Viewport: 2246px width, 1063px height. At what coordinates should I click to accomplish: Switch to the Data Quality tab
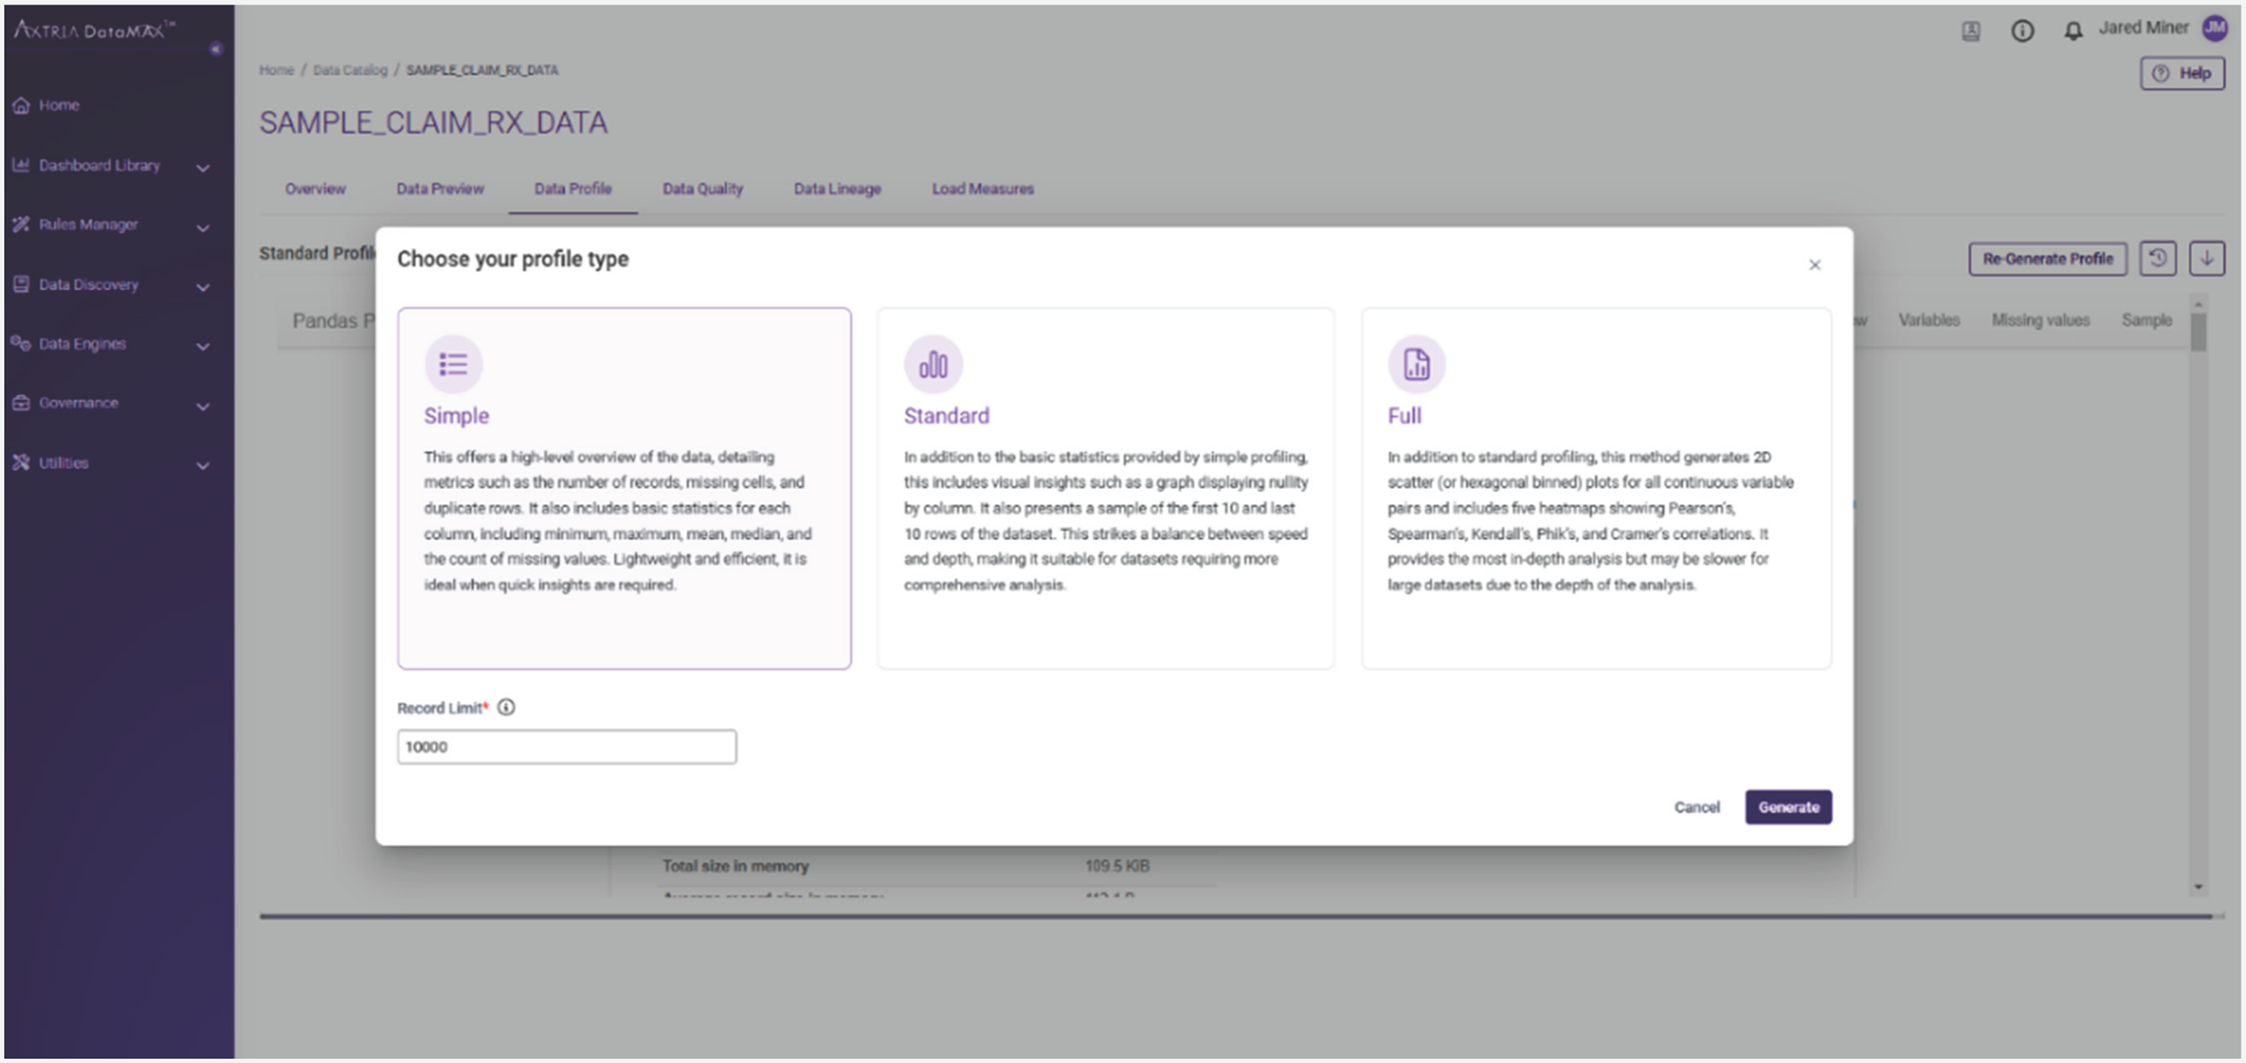[702, 189]
